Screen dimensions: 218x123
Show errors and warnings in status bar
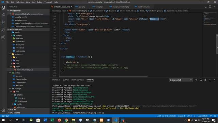[6, 116]
